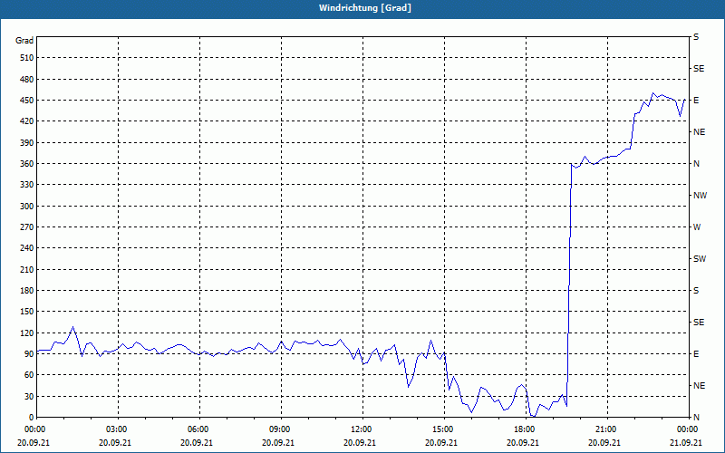Viewport: 725px width, 453px height.
Task: Select the "Grad" unit label on y-axis
Action: pyautogui.click(x=24, y=41)
